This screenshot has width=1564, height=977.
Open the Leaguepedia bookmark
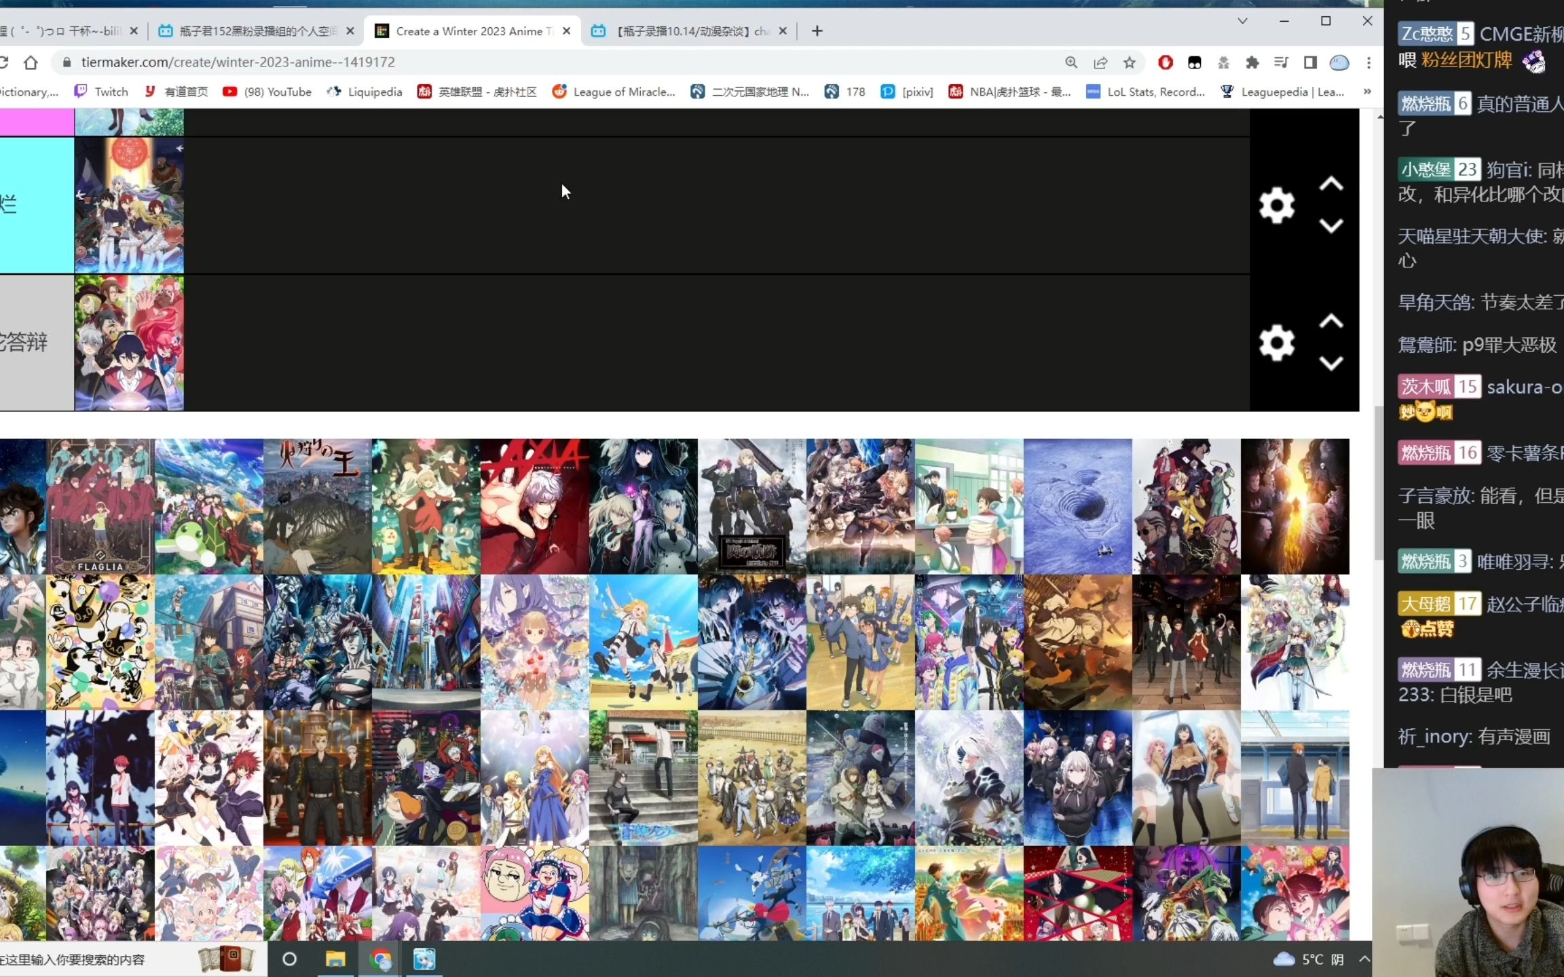[x=1282, y=92]
